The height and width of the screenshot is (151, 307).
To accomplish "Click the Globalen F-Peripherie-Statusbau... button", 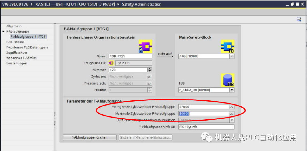I will point(146,137).
